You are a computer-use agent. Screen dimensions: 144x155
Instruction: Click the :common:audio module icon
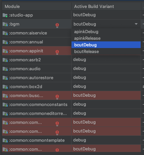point(5,69)
